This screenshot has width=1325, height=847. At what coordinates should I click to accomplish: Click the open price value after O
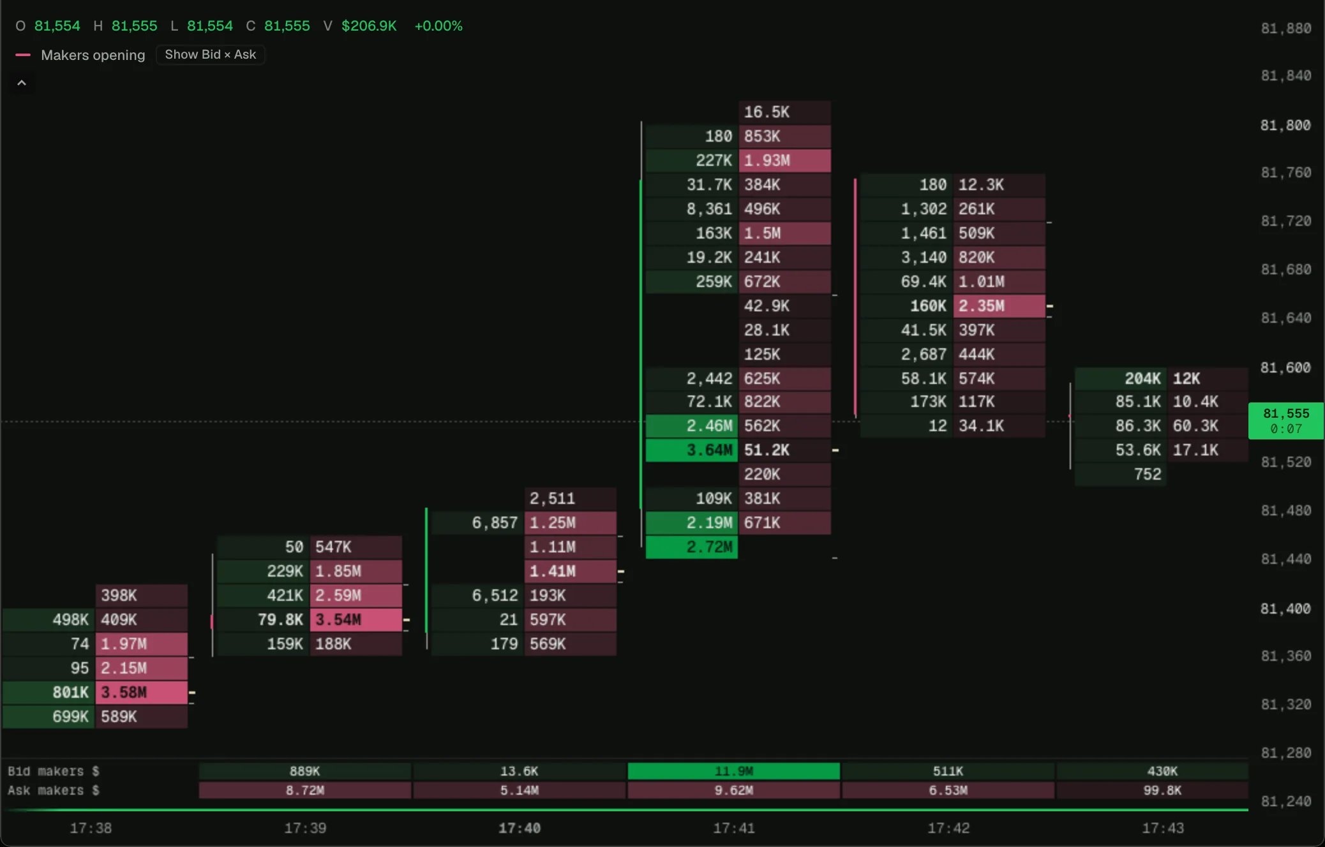click(57, 26)
